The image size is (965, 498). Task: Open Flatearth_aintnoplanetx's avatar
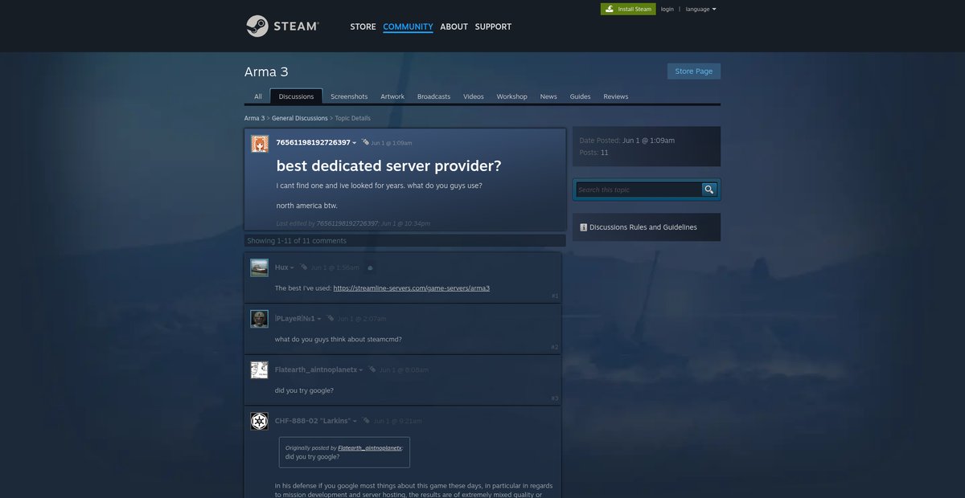pos(259,370)
